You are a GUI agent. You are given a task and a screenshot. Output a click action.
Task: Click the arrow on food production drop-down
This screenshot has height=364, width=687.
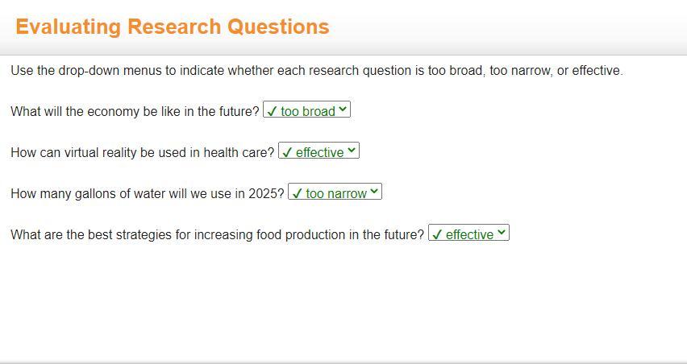point(502,233)
